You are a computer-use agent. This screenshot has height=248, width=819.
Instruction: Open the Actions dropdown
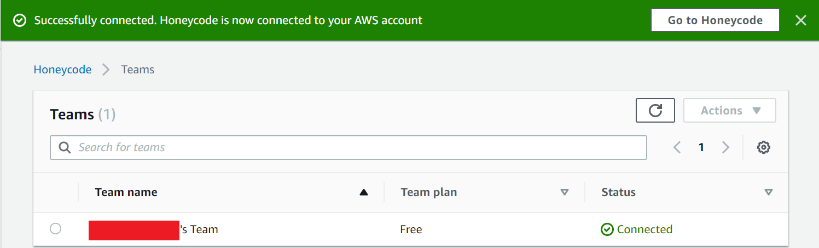(730, 111)
